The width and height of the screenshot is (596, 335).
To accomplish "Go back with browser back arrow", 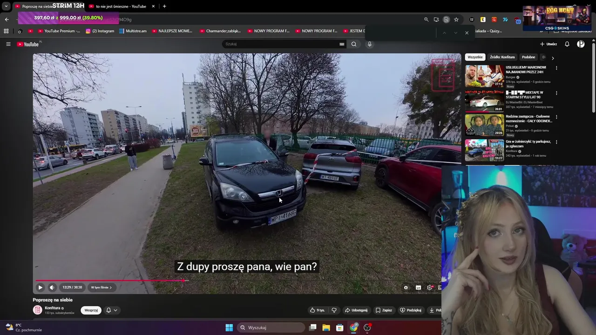I will point(7,20).
